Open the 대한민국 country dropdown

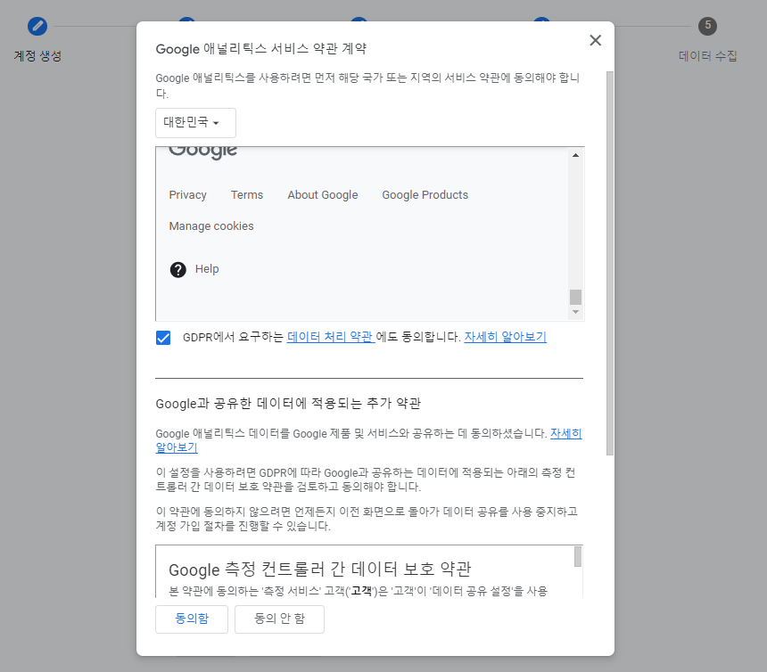click(x=195, y=123)
